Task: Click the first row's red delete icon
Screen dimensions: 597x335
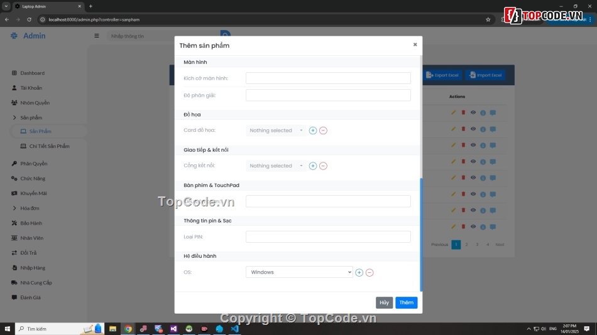Action: [463, 112]
